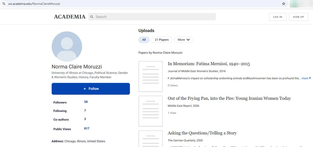The height and width of the screenshot is (147, 313).
Task: Click the Public Views label
Action: coord(62,129)
